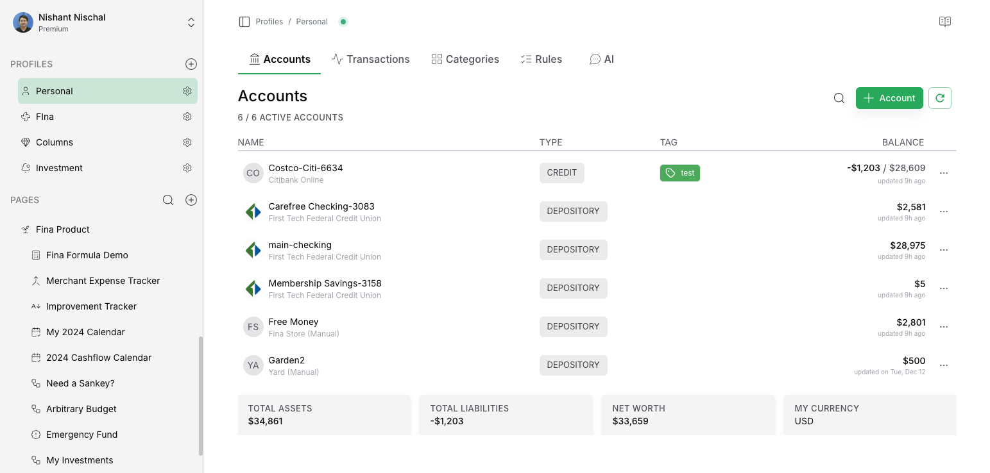990x473 pixels.
Task: Search pages with the magnifier icon
Action: (x=168, y=200)
